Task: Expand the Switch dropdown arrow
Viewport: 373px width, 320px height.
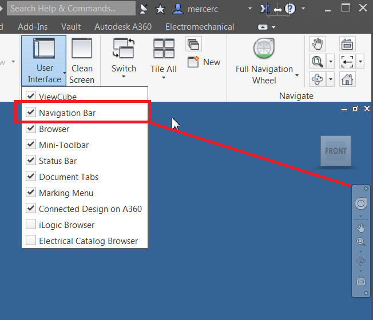Action: pyautogui.click(x=124, y=77)
